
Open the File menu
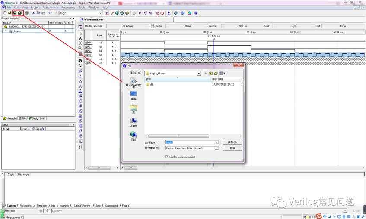tap(9, 7)
